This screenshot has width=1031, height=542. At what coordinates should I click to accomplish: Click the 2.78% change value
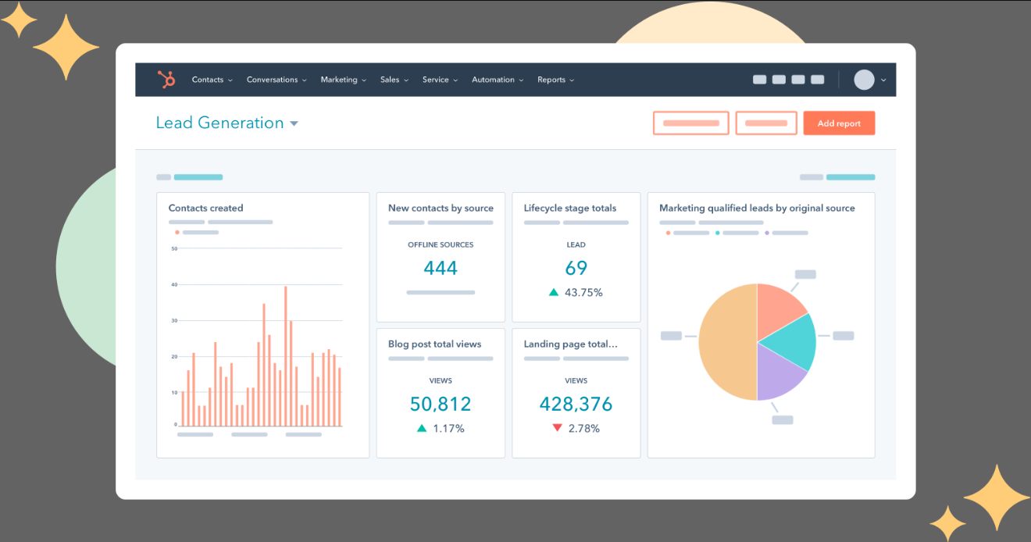click(584, 428)
